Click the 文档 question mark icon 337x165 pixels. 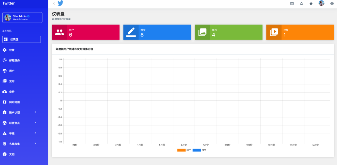tap(5, 154)
